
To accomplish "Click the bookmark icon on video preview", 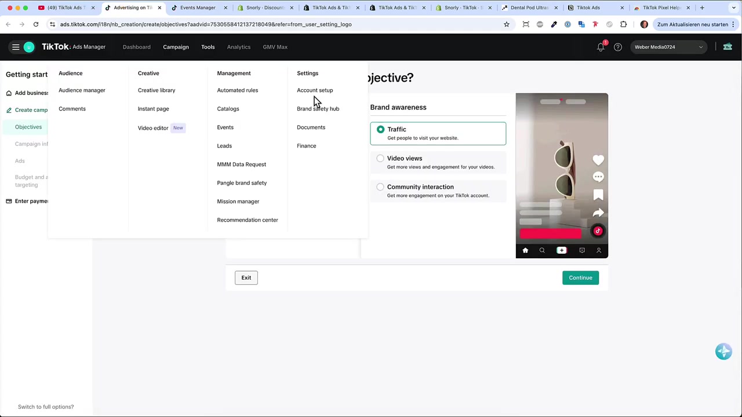I will point(598,195).
